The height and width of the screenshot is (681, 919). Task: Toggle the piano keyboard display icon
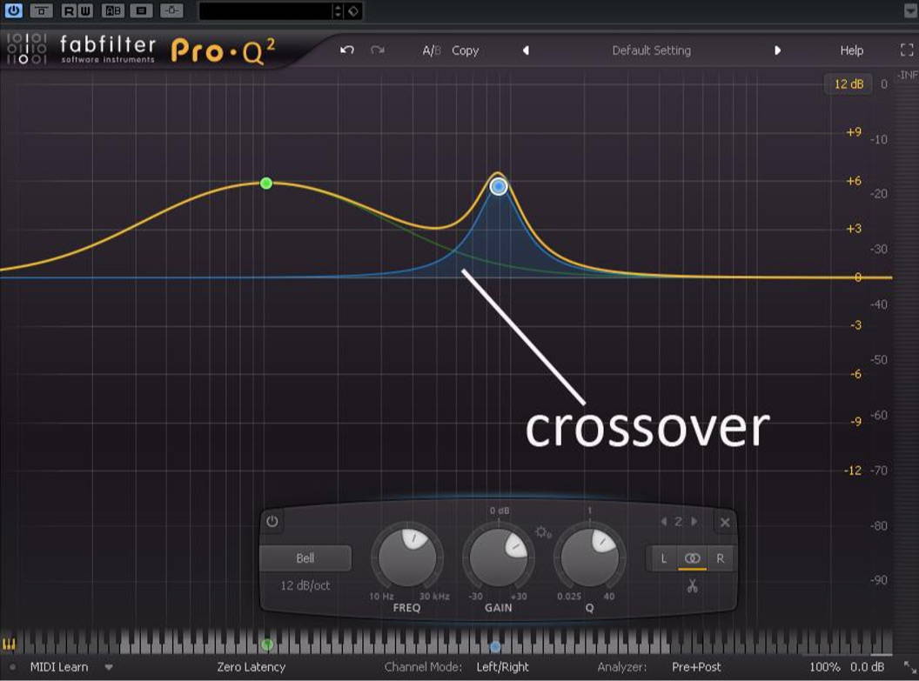point(9,644)
